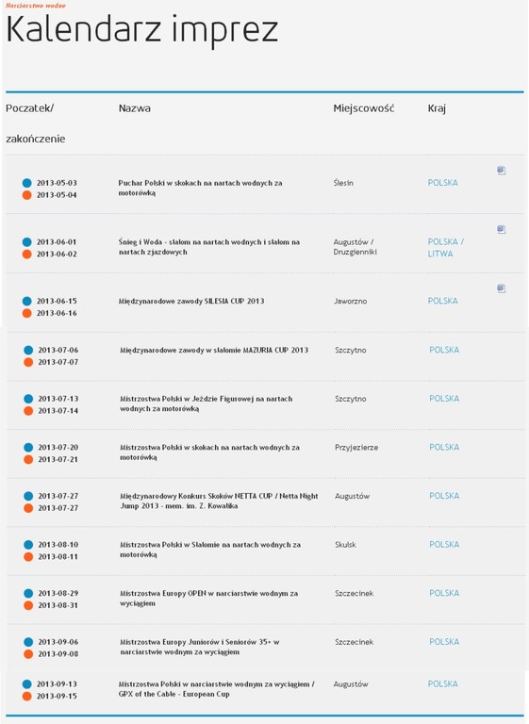
Task: Click blue start-date dot for 2013-09-13
Action: [26, 683]
